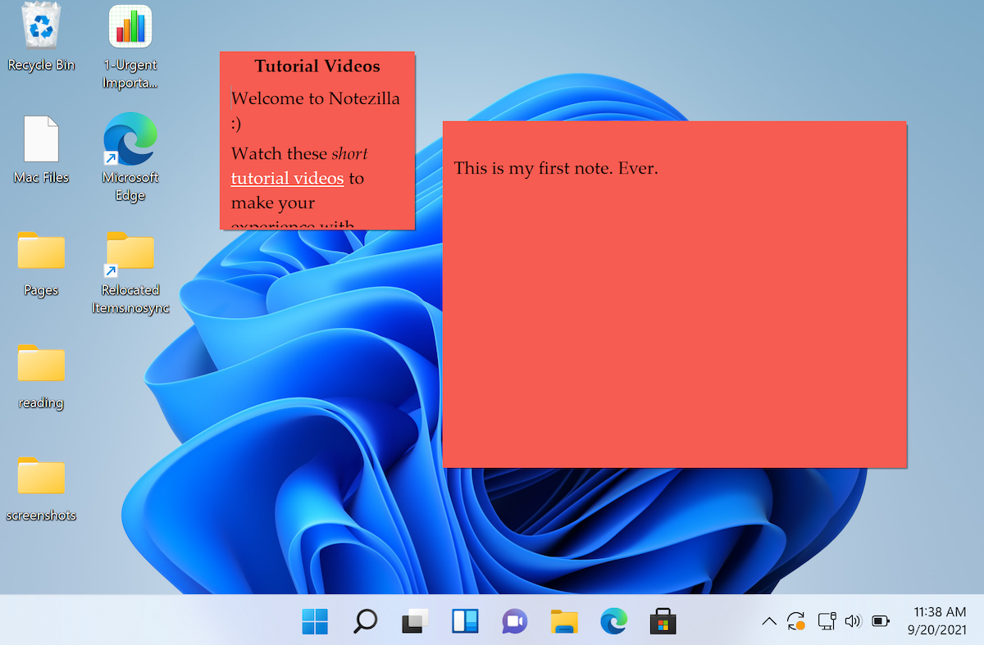Open the Recycle Bin desktop icon
Image resolution: width=984 pixels, height=645 pixels.
[x=41, y=31]
